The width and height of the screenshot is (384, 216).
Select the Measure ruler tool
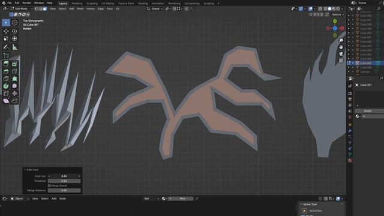tap(14, 47)
